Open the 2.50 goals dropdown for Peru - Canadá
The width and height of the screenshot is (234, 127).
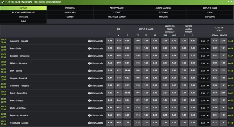click(x=205, y=101)
